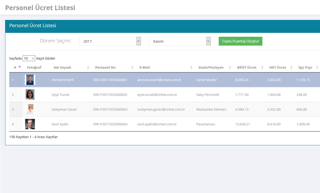Select the Ayşe Tunalı name cell
The width and height of the screenshot is (320, 193).
point(60,95)
